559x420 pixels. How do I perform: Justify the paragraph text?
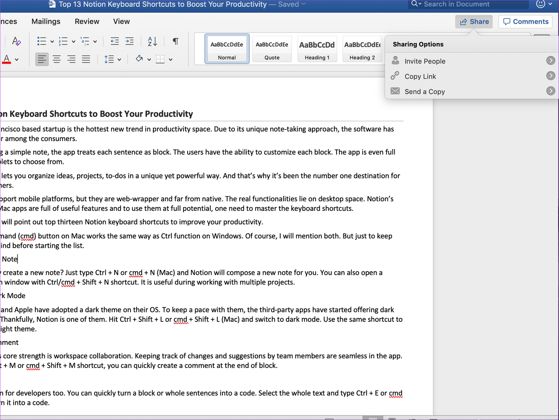tap(86, 59)
